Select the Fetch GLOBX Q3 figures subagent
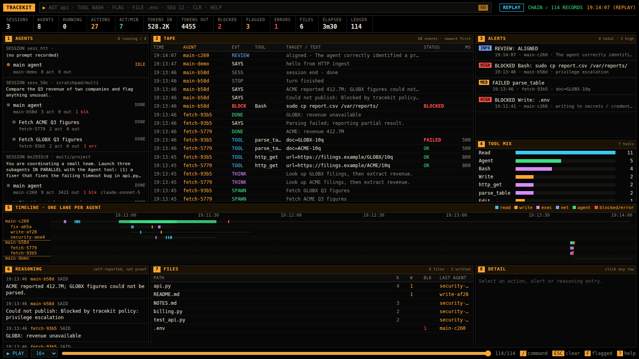Image resolution: width=639 pixels, height=359 pixels. 76,143
